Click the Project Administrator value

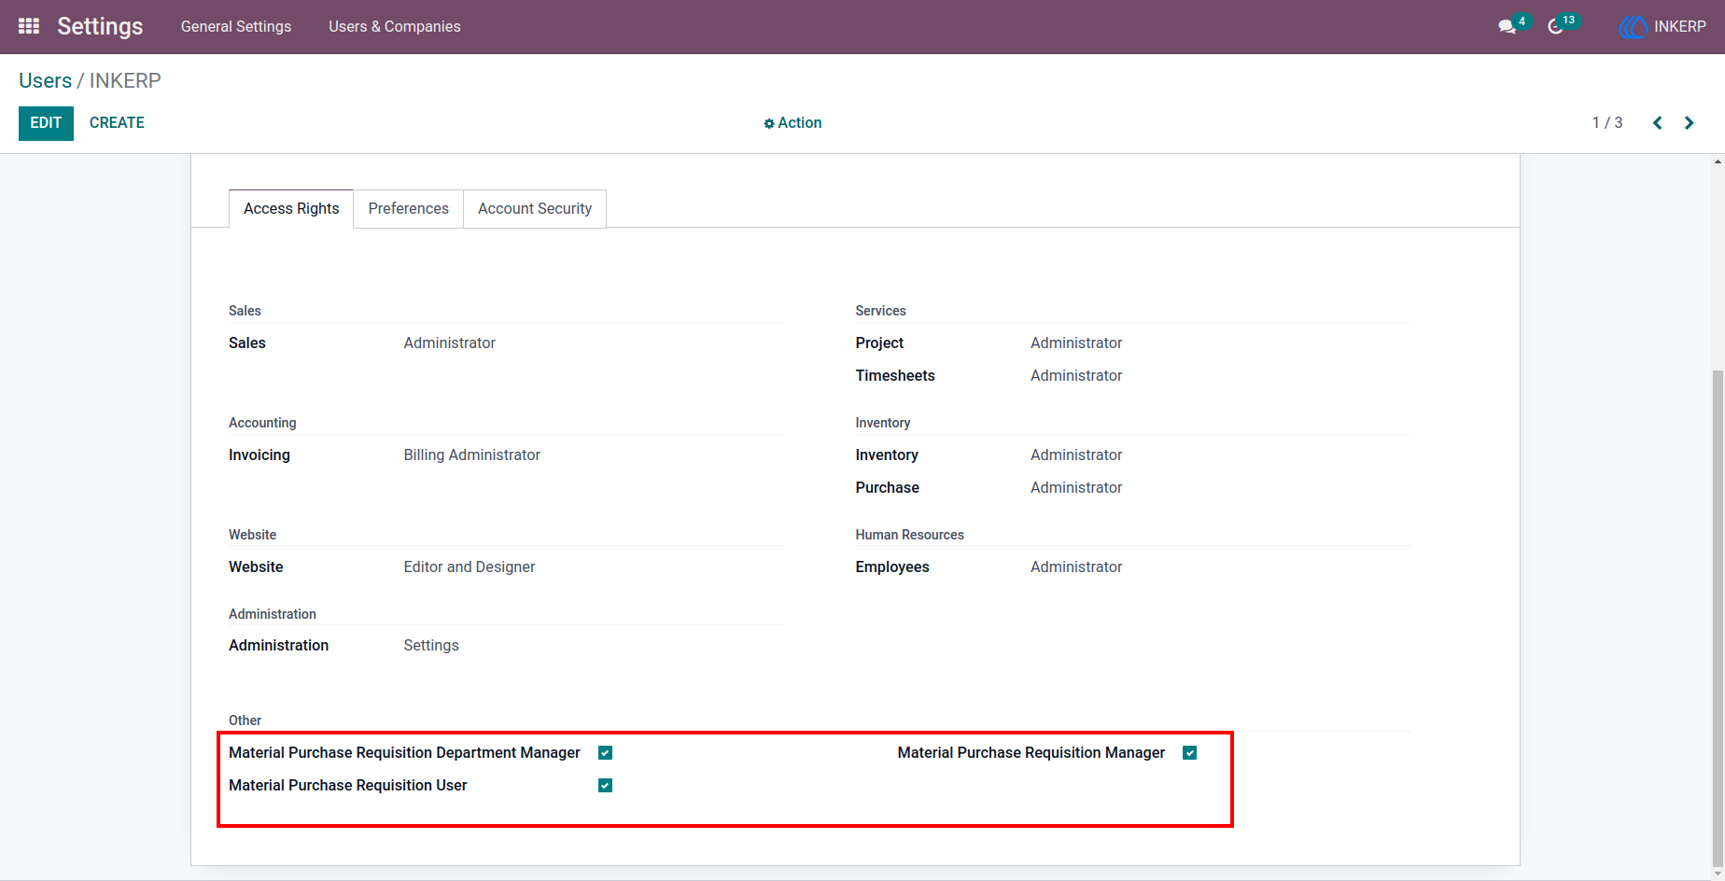pyautogui.click(x=1076, y=343)
